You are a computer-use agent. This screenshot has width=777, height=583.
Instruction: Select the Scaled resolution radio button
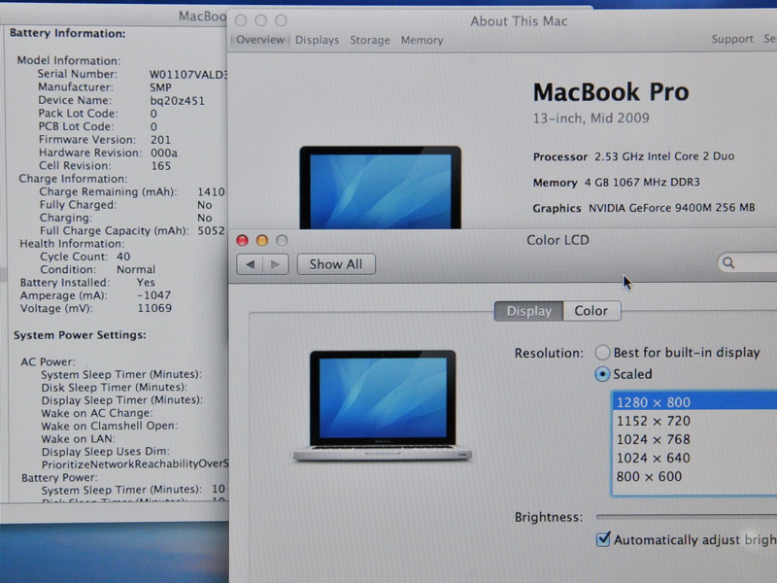point(603,374)
